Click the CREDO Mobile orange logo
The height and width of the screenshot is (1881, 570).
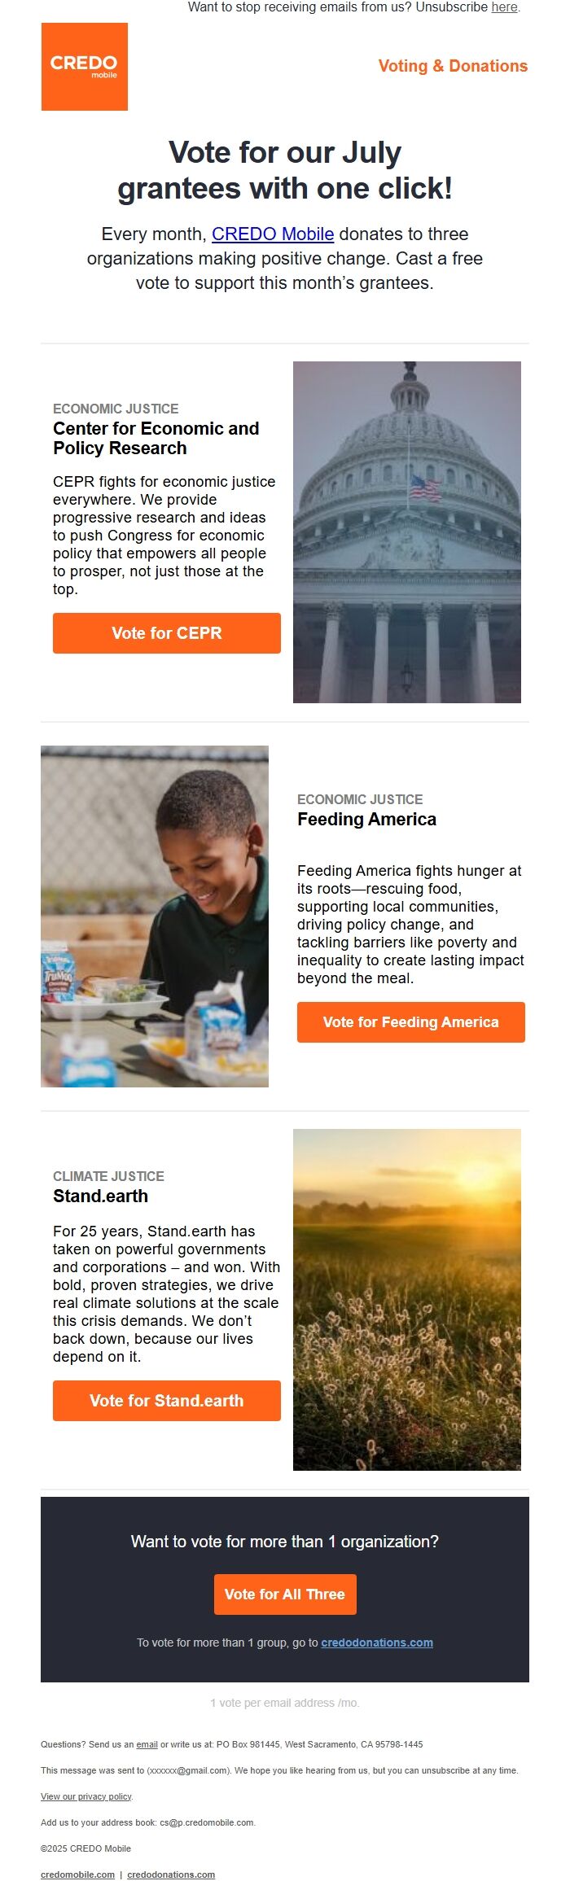click(85, 67)
